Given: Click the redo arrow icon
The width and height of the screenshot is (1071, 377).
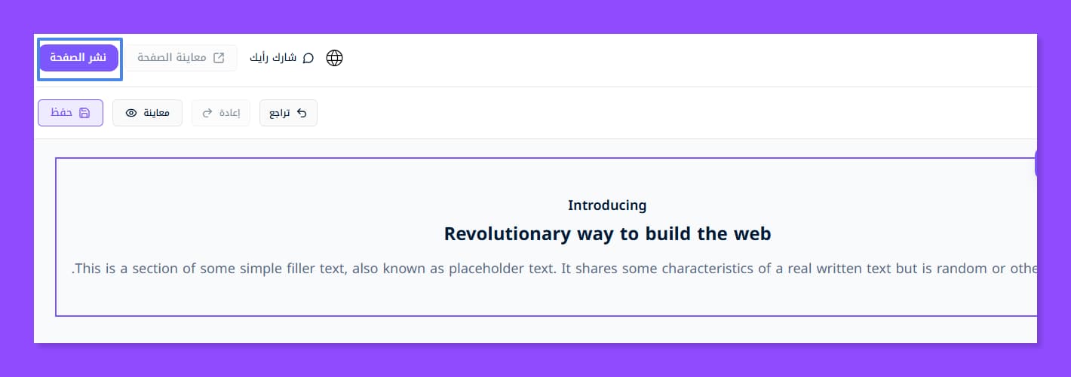Looking at the screenshot, I should [x=207, y=113].
